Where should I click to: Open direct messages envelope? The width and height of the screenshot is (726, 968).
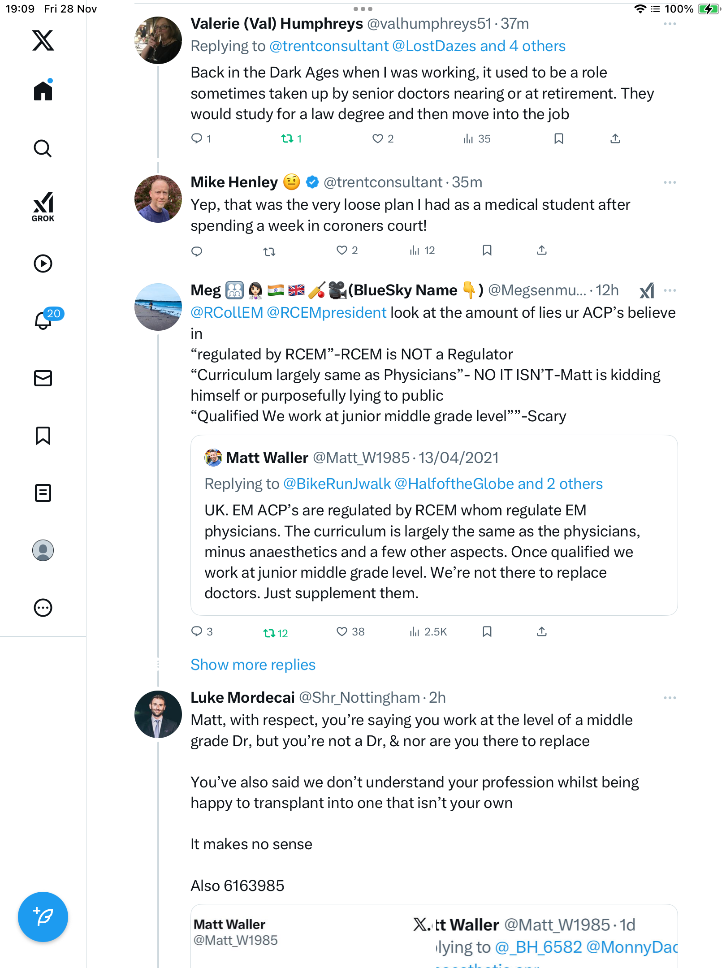(43, 378)
